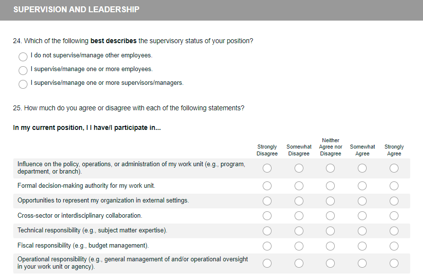
Task: Mark Somewhat Agree for operational responsibility
Action: pyautogui.click(x=362, y=263)
